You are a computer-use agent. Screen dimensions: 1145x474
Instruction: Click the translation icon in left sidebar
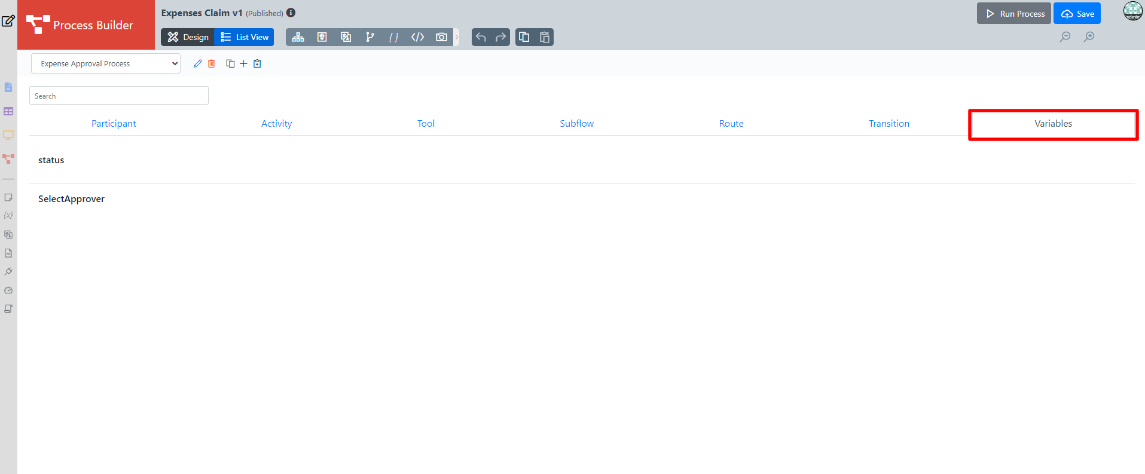tap(8, 234)
